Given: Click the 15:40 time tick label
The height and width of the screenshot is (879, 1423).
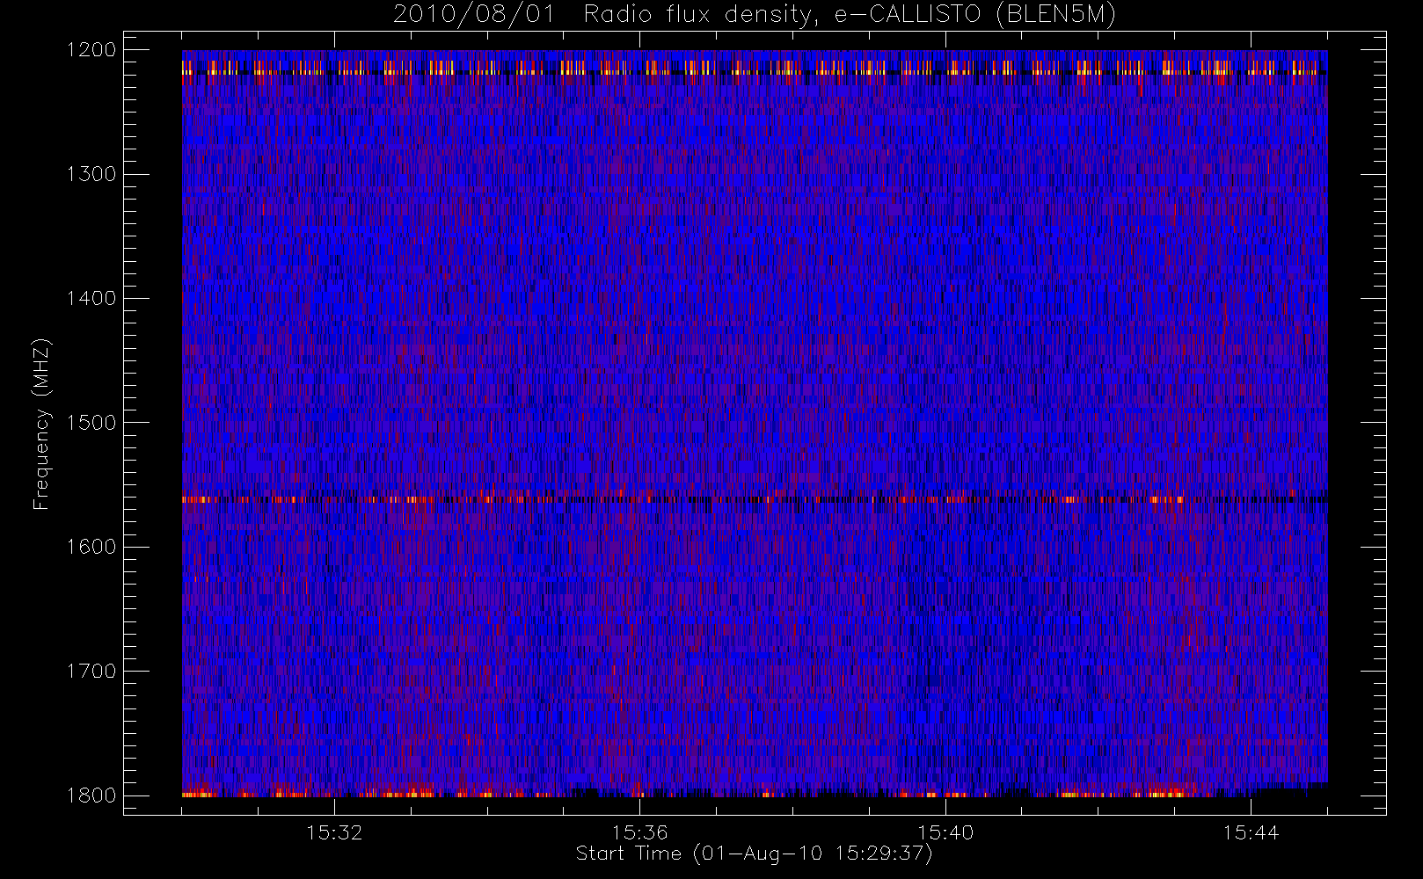Looking at the screenshot, I should [x=945, y=832].
